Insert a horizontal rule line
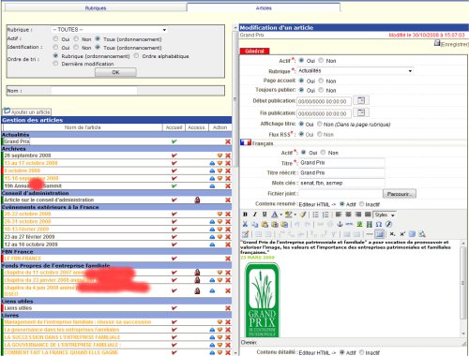 [370, 234]
